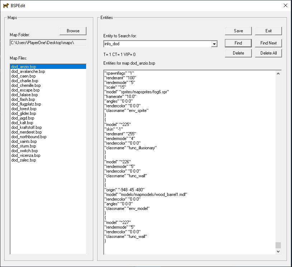The image size is (292, 267).
Task: Select dod_kalt.bsp in map files
Action: coord(48,123)
